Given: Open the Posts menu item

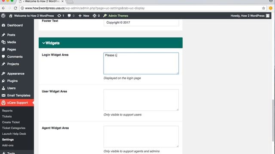Looking at the screenshot, I should tap(11, 35).
